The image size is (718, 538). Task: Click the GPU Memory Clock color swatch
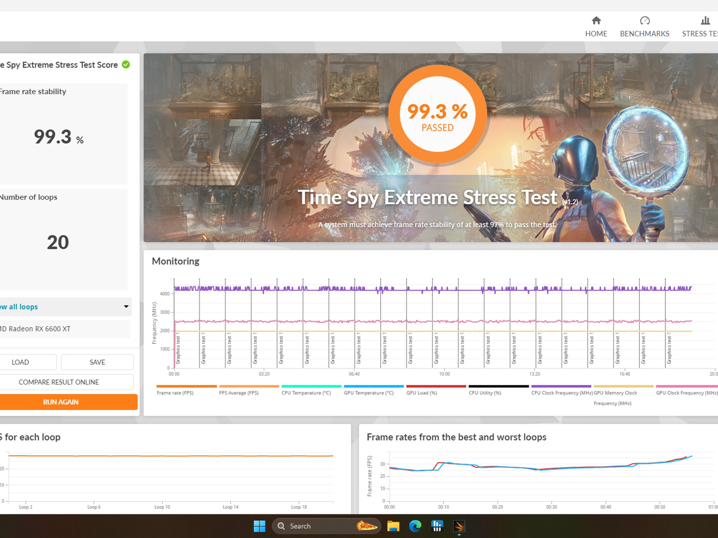(x=624, y=386)
